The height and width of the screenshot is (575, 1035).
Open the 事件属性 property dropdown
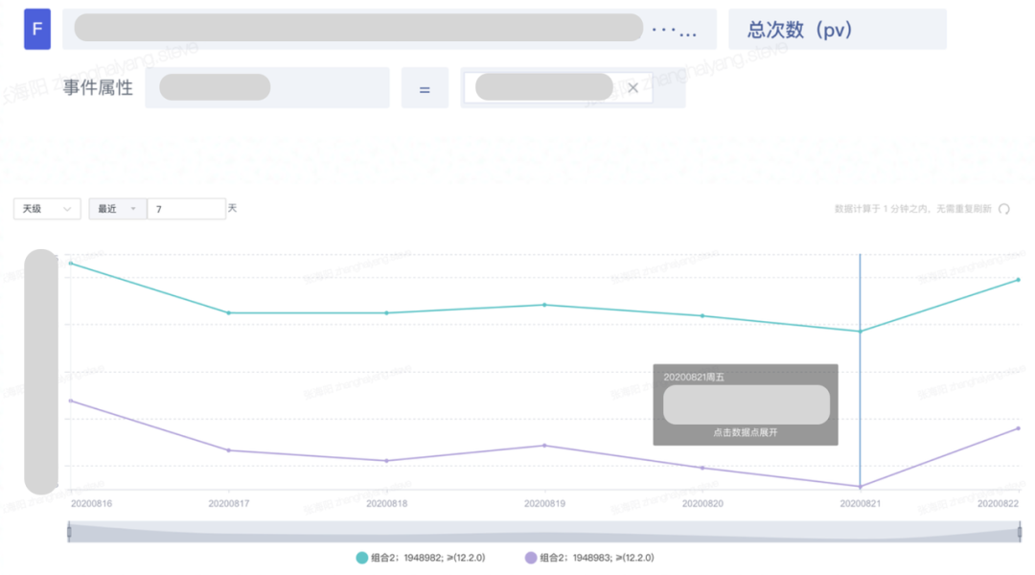click(267, 87)
